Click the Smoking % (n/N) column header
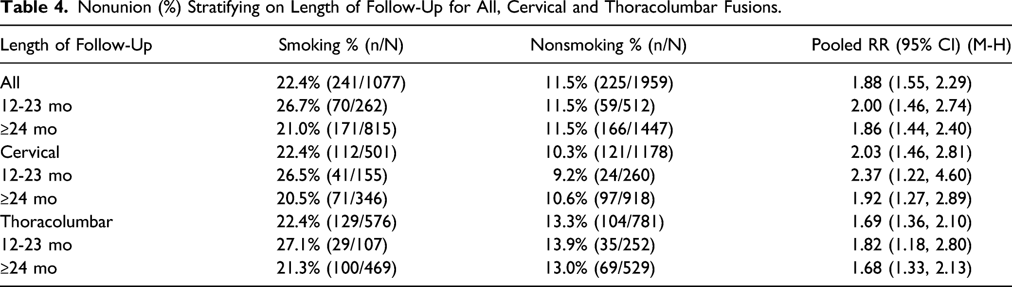Image resolution: width=1012 pixels, height=287 pixels. pos(341,45)
